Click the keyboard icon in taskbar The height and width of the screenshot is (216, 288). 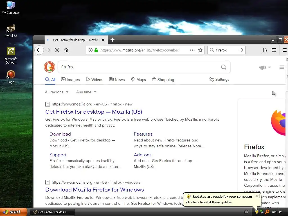point(246,212)
